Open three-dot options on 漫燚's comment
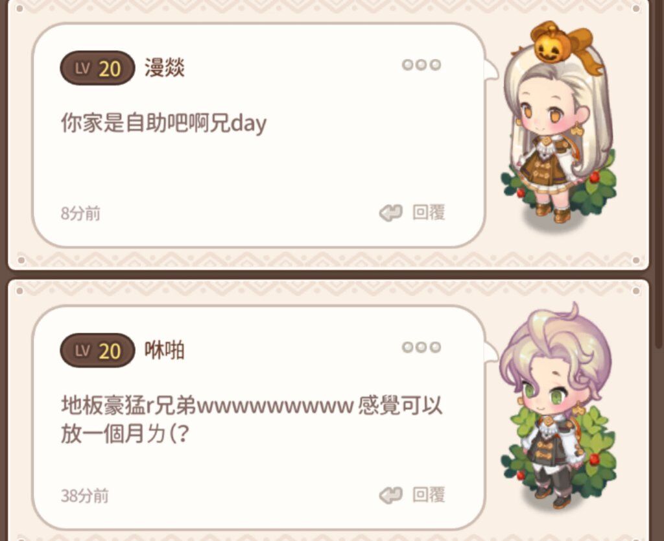This screenshot has height=541, width=664. [x=421, y=64]
